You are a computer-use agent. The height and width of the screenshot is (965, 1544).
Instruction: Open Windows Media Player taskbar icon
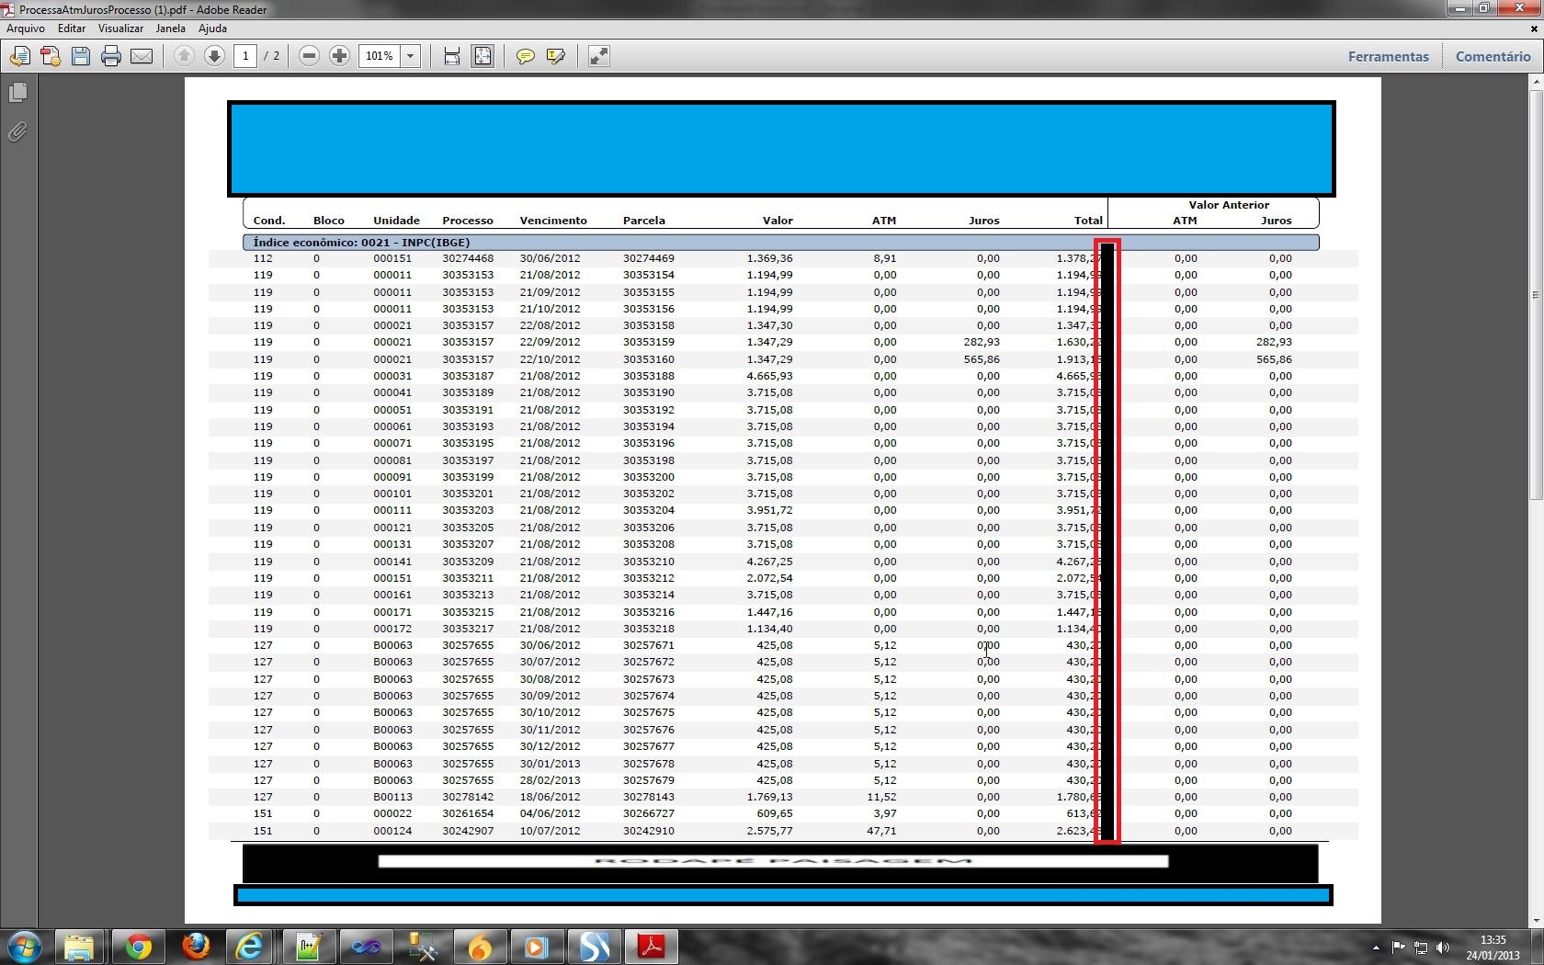[537, 947]
